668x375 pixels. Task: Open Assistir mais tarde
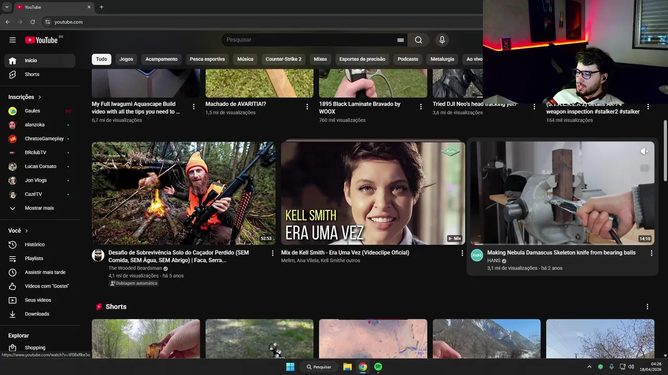coord(40,272)
